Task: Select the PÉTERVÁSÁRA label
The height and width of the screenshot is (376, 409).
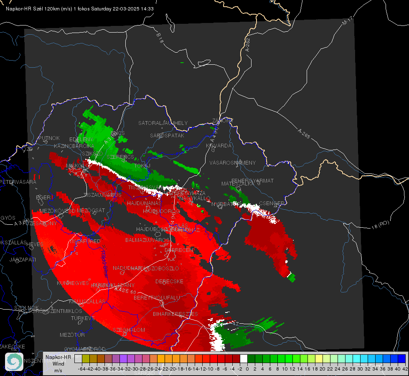Action: (18, 182)
